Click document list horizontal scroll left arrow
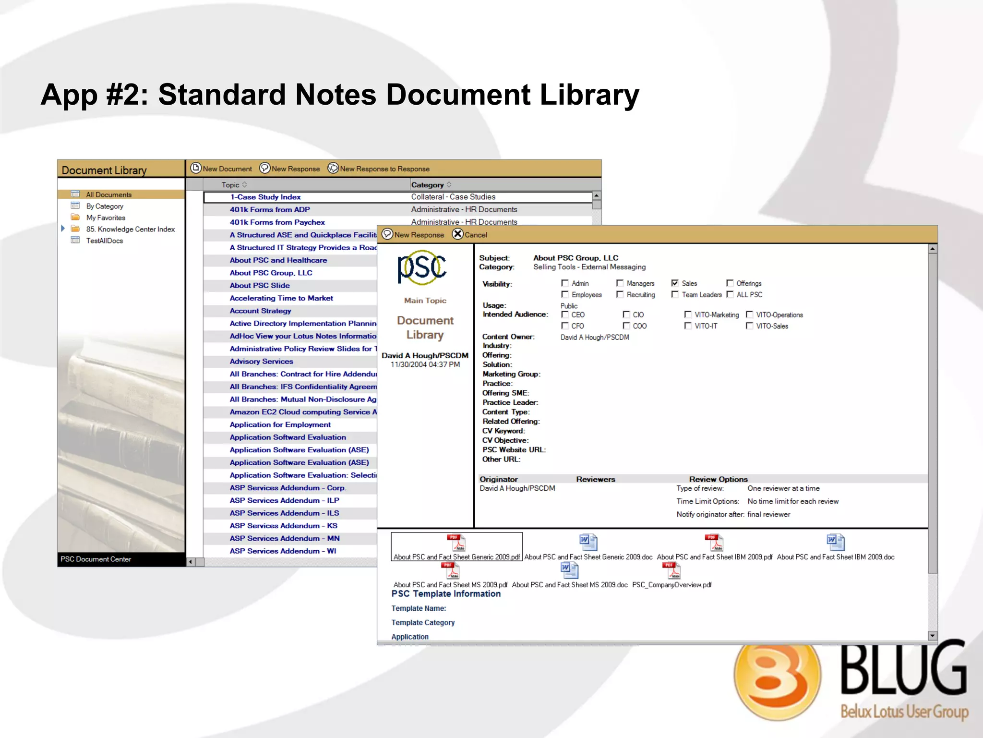The width and height of the screenshot is (983, 738). (191, 561)
